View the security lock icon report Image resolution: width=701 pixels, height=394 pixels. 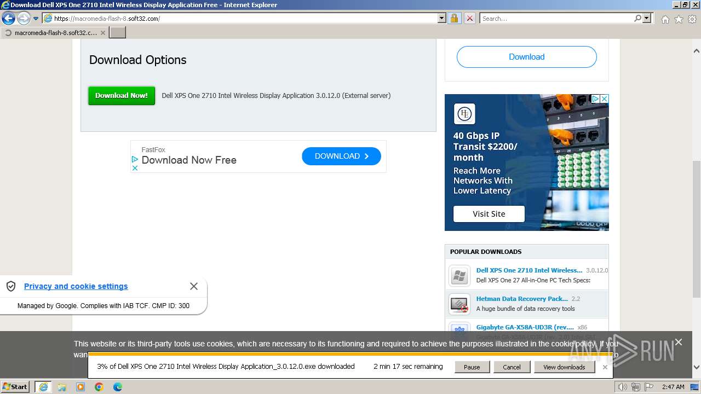[x=454, y=18]
